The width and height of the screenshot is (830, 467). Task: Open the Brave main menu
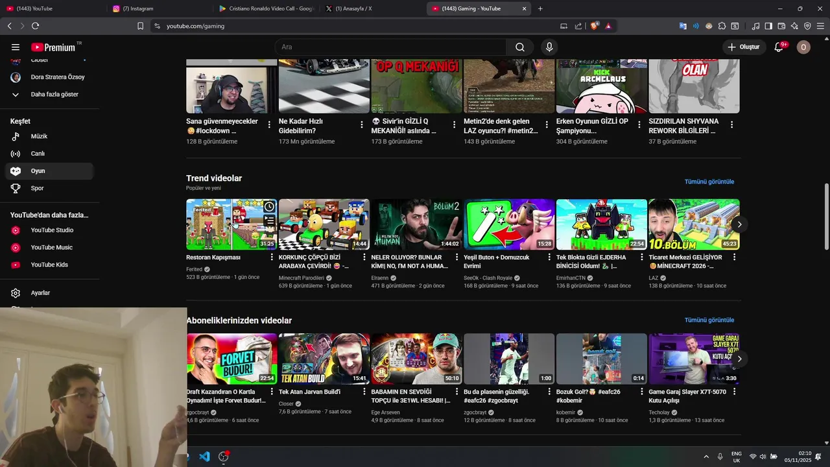pos(820,26)
